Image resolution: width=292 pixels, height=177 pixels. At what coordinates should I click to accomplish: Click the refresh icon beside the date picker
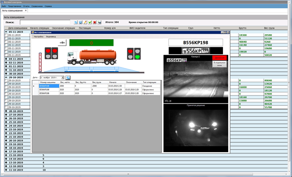pyautogui.click(x=68, y=77)
